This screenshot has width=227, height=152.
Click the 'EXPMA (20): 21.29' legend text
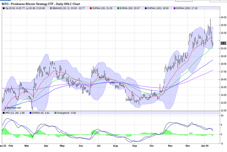103,9
